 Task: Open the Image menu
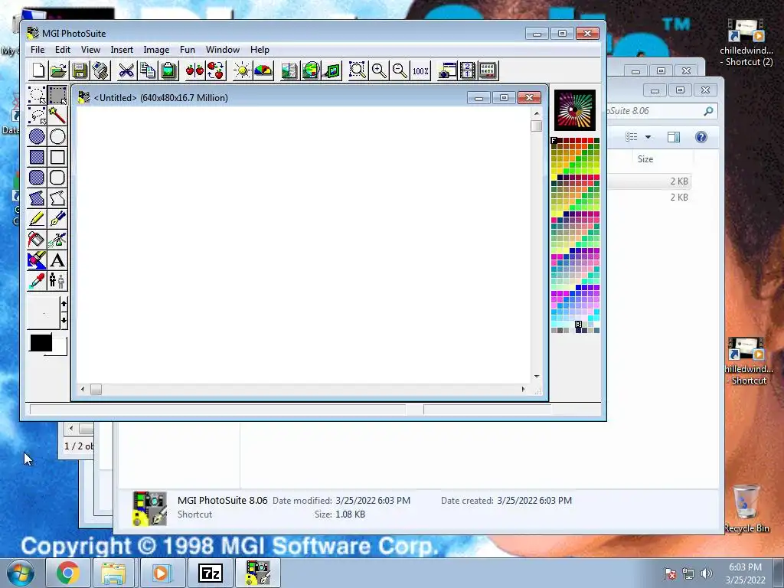coord(156,50)
